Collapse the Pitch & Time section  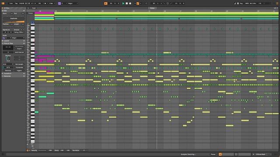[14, 44]
